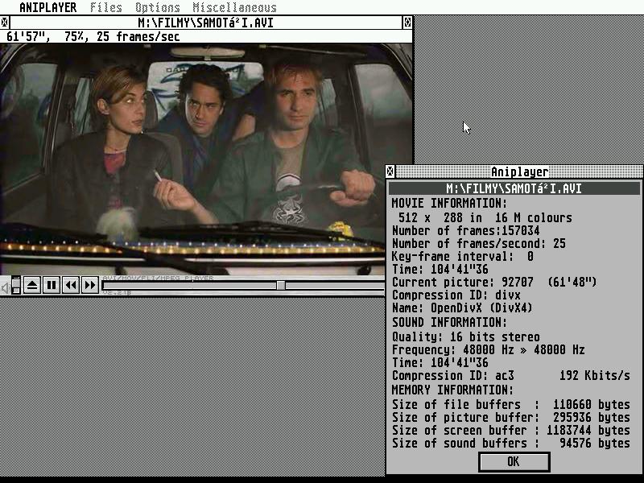The height and width of the screenshot is (483, 644).
Task: Click the seek bar position knob
Action: point(280,285)
